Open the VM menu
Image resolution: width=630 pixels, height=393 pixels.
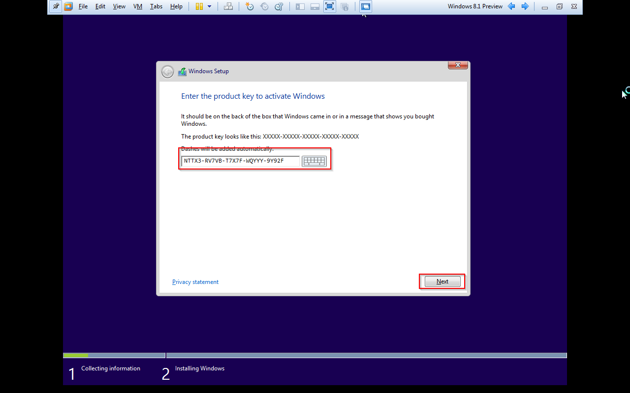(138, 6)
